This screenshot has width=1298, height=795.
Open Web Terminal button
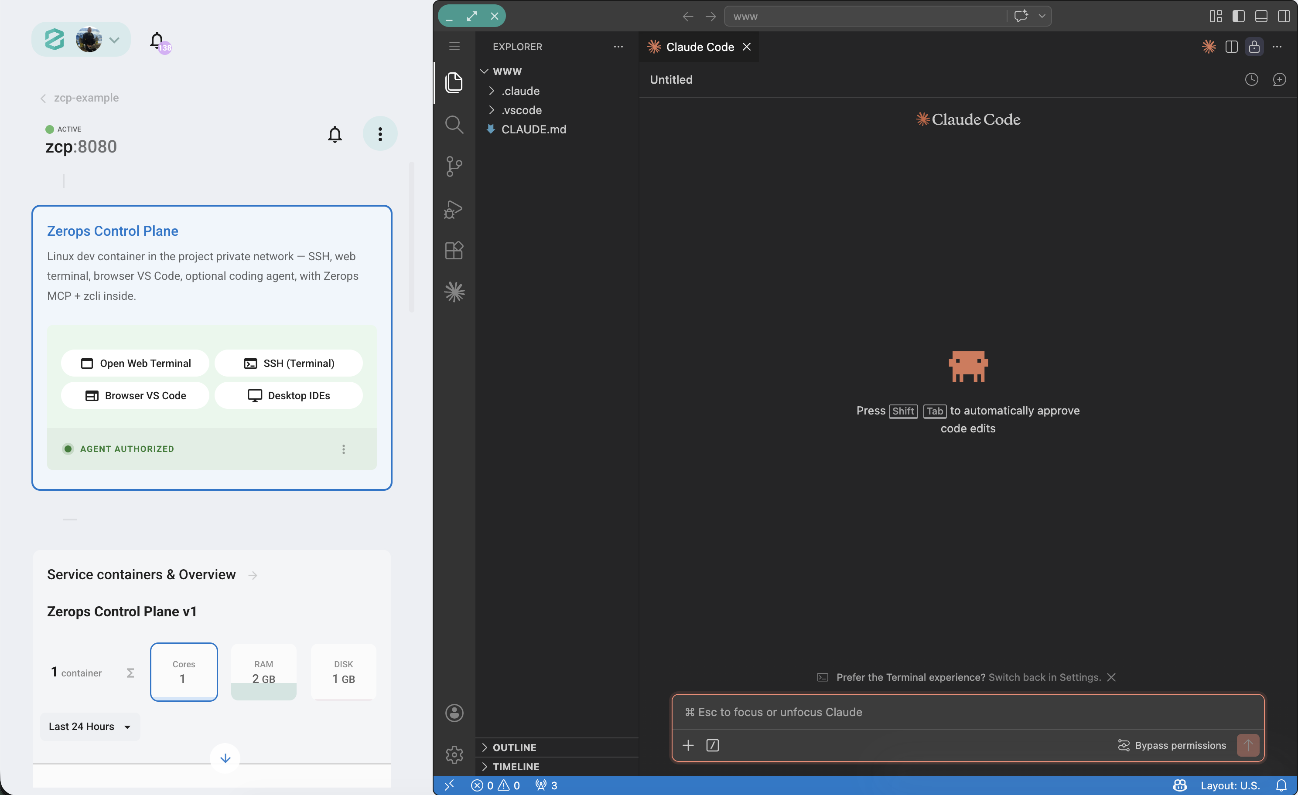tap(135, 363)
